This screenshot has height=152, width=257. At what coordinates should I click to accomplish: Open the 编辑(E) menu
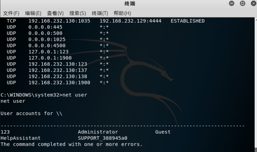pyautogui.click(x=33, y=13)
